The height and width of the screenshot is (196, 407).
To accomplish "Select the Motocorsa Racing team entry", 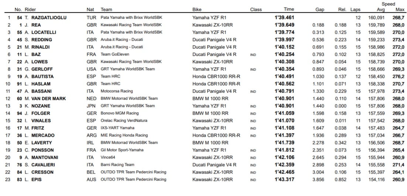I will click(117, 91).
